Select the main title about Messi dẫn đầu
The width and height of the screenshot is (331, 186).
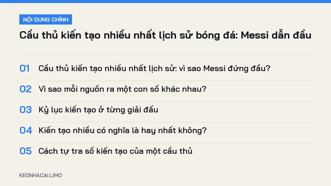click(x=165, y=36)
